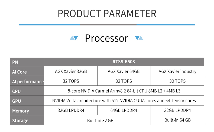
Task: Click the 30 TOPS cell
Action: (177, 81)
